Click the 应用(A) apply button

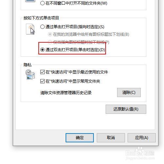tap(142, 138)
